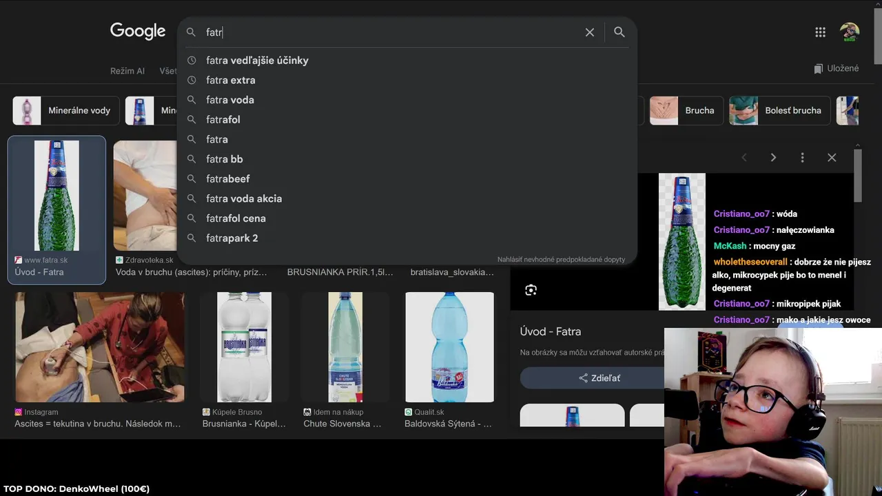Click search icon beside fatrapark 2 suggestion
Screen dimensions: 882x496
tap(192, 238)
